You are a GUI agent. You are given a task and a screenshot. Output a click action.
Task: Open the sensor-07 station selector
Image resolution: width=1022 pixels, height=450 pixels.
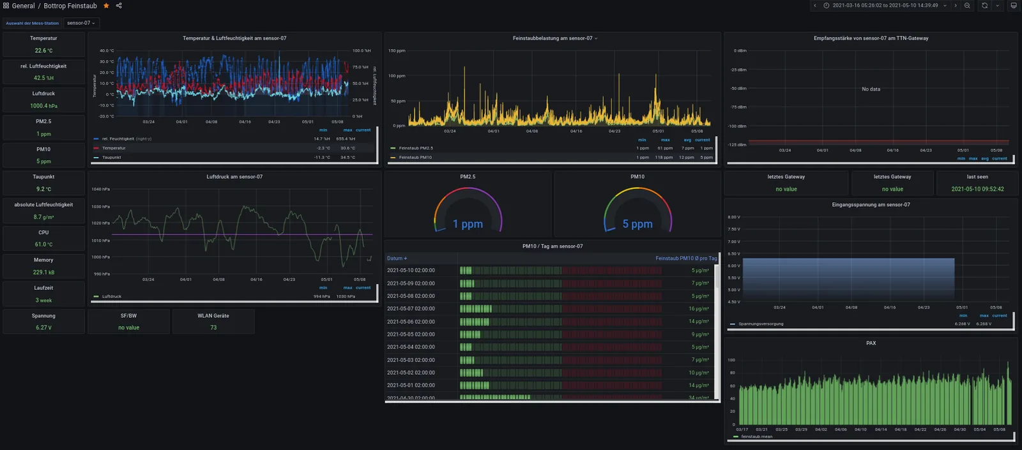81,23
